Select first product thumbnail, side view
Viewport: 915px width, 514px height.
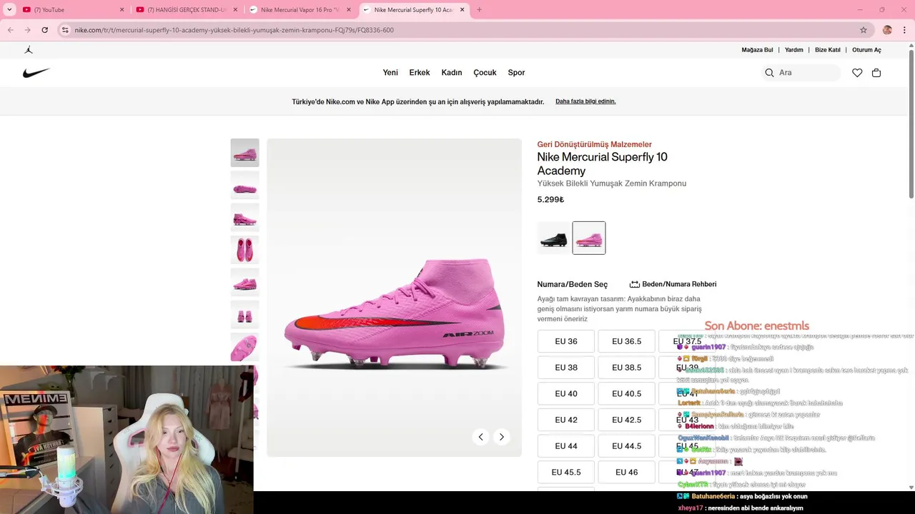coord(244,153)
